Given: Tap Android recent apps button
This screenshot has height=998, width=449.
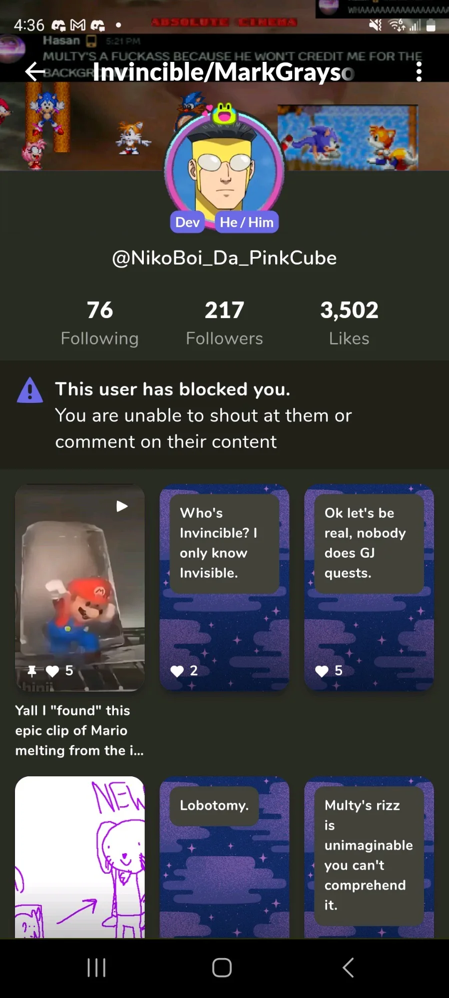Looking at the screenshot, I should click(96, 968).
